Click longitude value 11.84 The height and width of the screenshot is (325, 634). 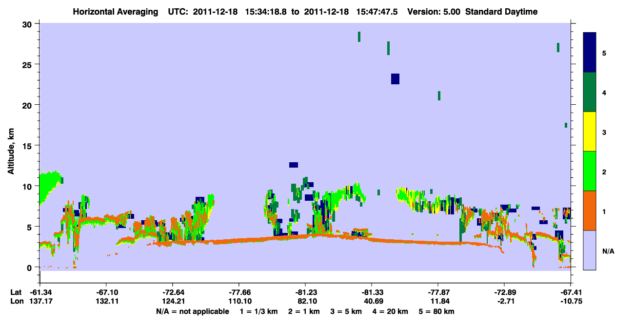pyautogui.click(x=438, y=301)
